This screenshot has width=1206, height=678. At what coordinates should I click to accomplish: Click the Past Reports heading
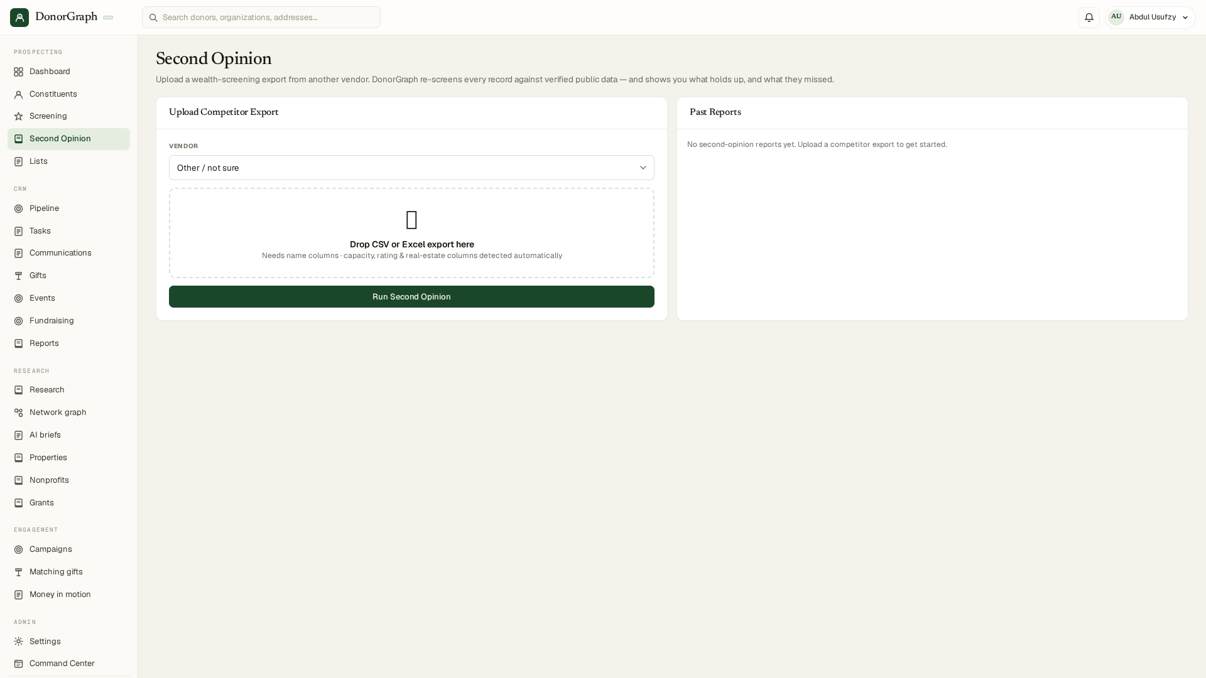click(715, 112)
